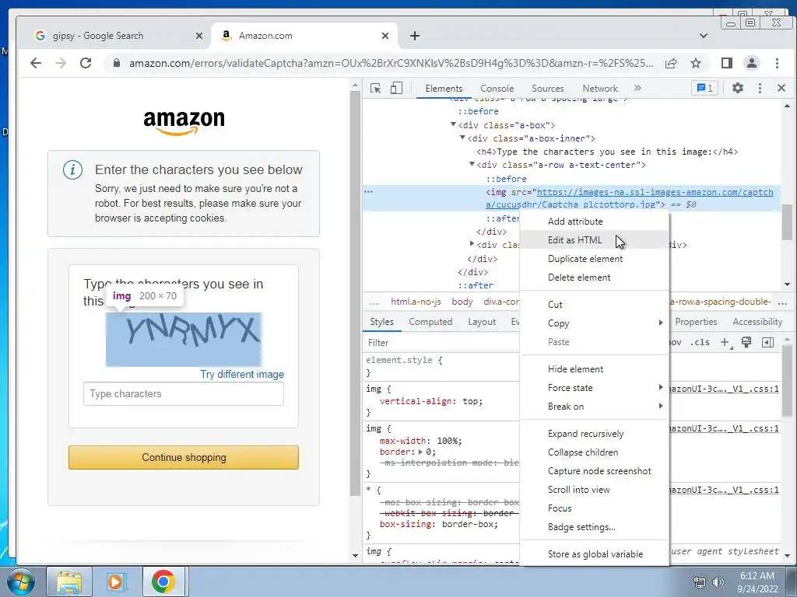
Task: Choose Collapse children
Action: (x=595, y=452)
